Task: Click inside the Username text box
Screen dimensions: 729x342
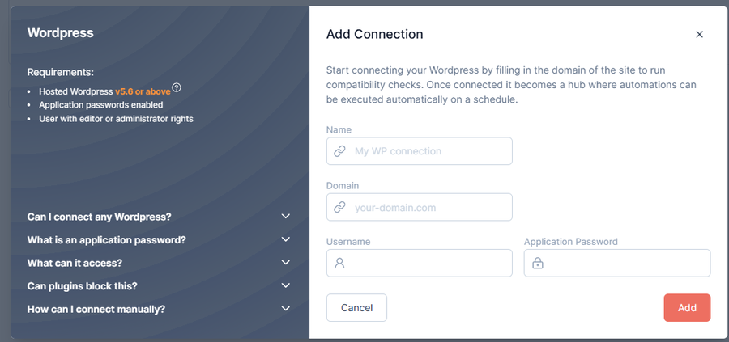Action: pyautogui.click(x=420, y=263)
